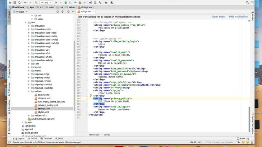The image size is (262, 147).
Task: Expand the drawable-hdpi folder
Action: click(x=29, y=29)
